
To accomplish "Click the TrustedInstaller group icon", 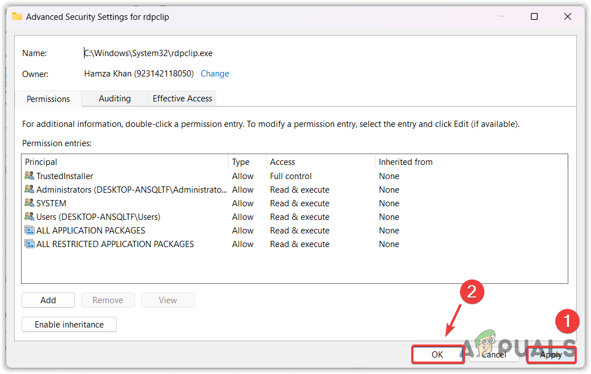I will pyautogui.click(x=29, y=176).
